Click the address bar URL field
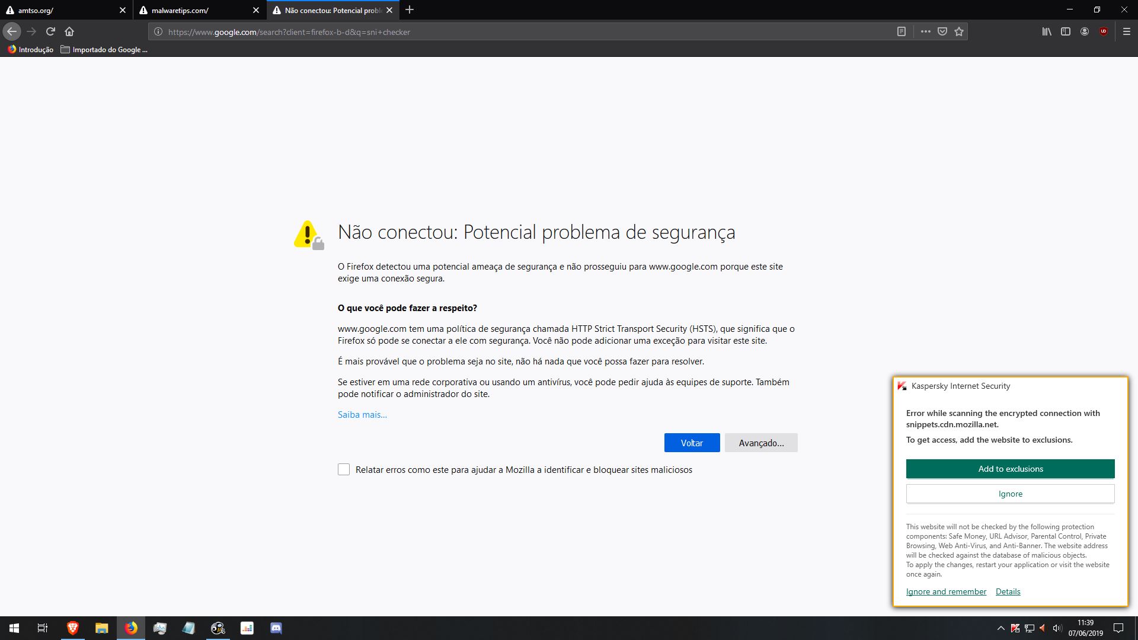The width and height of the screenshot is (1138, 640). [x=522, y=32]
